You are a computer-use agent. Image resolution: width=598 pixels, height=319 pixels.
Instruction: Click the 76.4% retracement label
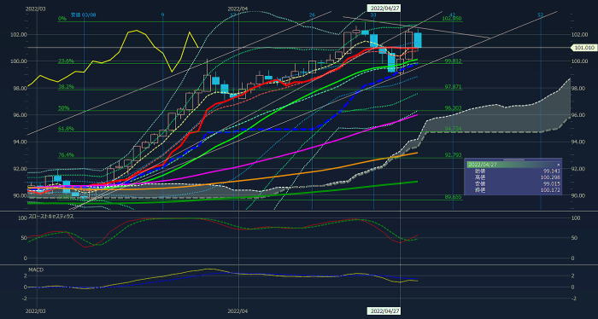click(67, 155)
